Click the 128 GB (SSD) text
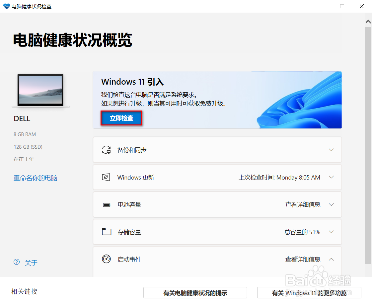 click(28, 147)
